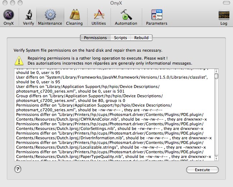The image size is (233, 187).
Task: Click the 'Verify System file permissions' description text
Action: (x=88, y=50)
